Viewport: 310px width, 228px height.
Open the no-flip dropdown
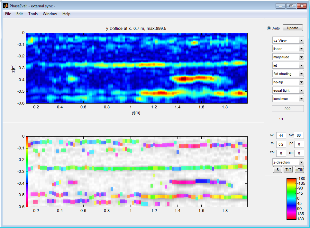(288, 82)
